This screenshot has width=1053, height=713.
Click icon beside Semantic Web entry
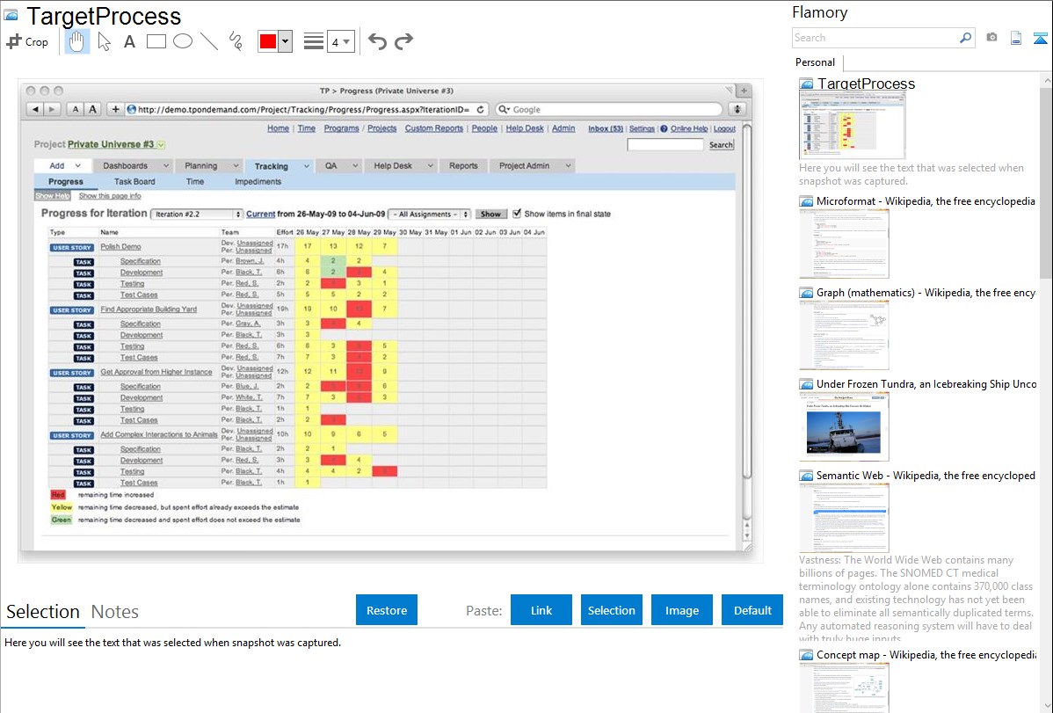click(807, 476)
